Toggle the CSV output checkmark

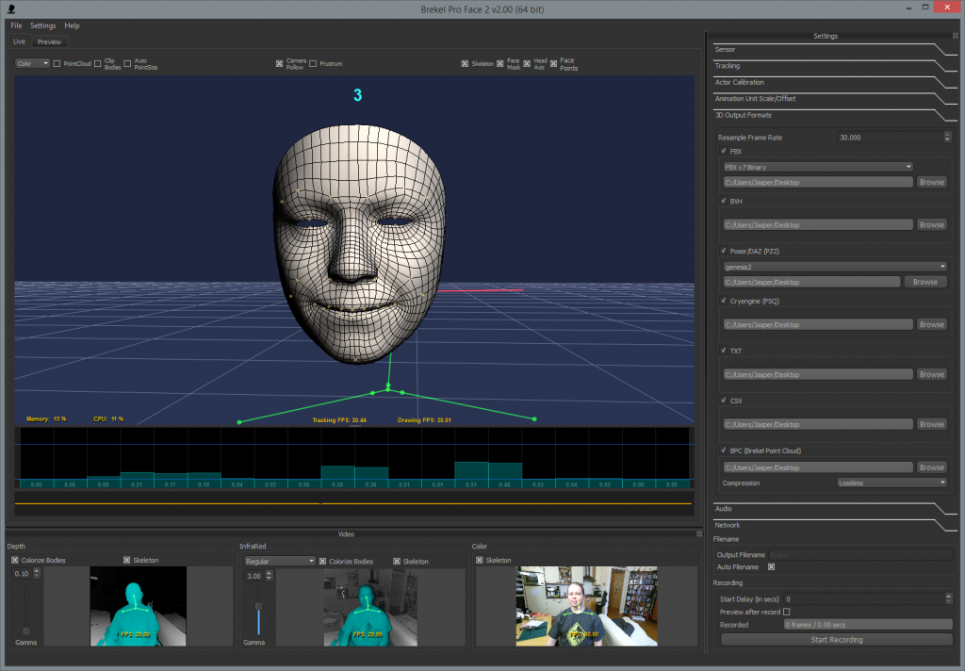(x=724, y=401)
